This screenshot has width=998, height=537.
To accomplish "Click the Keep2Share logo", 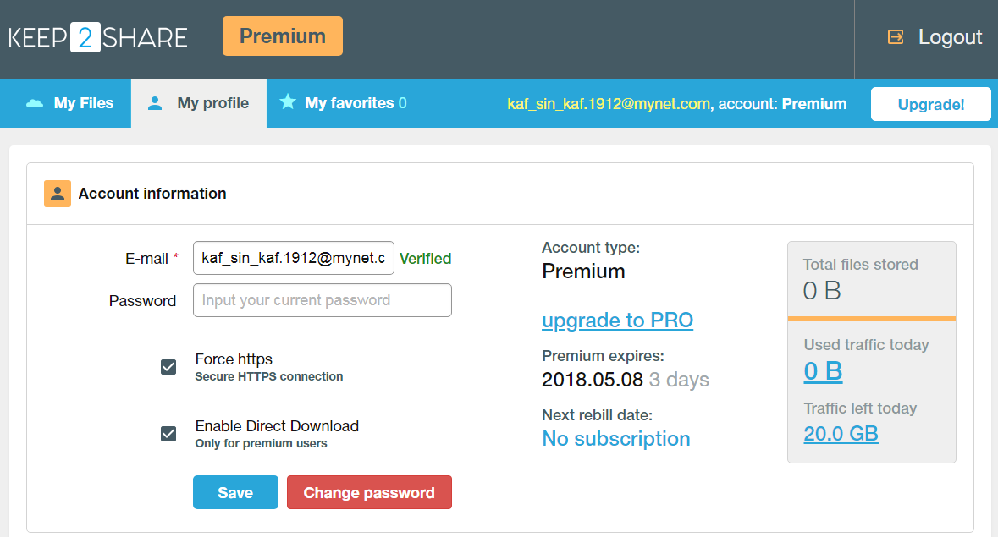I will pyautogui.click(x=98, y=37).
